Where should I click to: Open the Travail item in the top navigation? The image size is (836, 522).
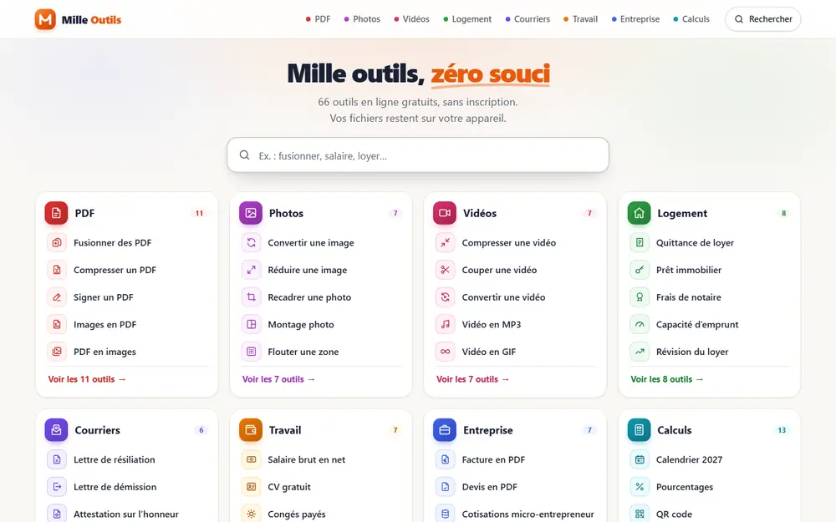581,19
